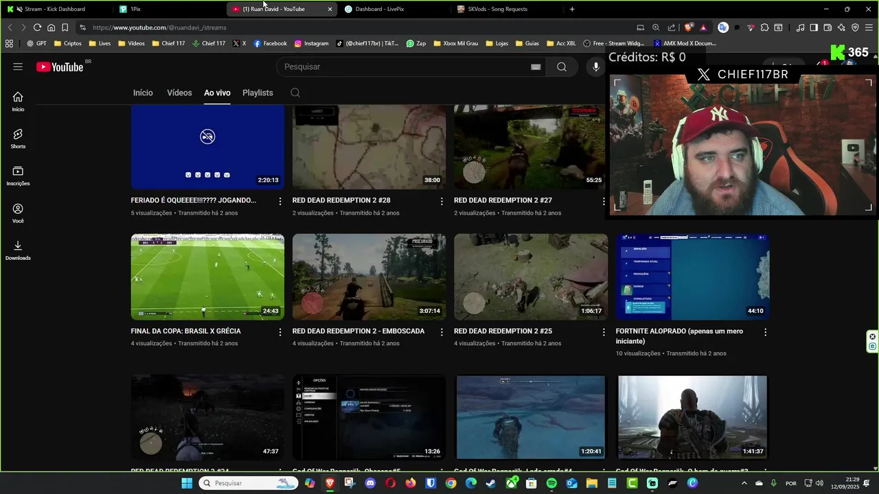Open a new browser tab
The image size is (879, 494).
[x=572, y=9]
